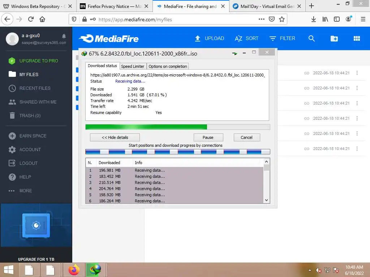Click the new folder icon
This screenshot has width=370, height=277.
334,38
